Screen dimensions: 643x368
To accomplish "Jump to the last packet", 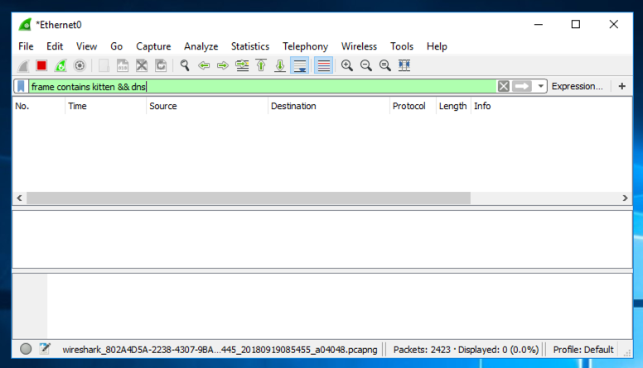I will click(280, 65).
